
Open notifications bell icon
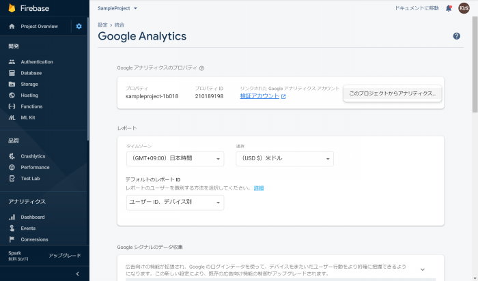pos(449,8)
